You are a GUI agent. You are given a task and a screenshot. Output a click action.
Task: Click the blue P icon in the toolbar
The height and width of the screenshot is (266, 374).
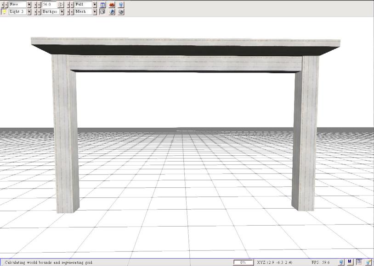click(112, 11)
